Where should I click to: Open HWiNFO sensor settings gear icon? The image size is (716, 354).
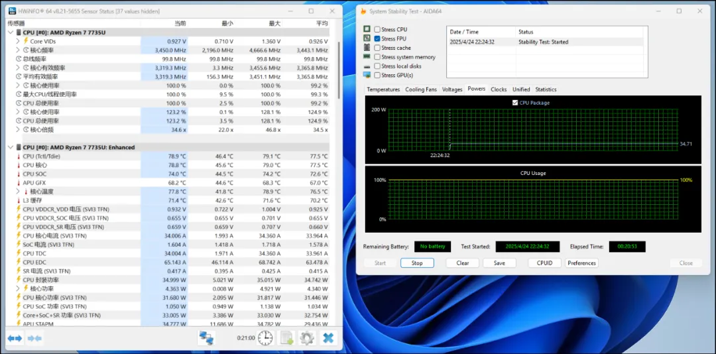[x=307, y=339]
